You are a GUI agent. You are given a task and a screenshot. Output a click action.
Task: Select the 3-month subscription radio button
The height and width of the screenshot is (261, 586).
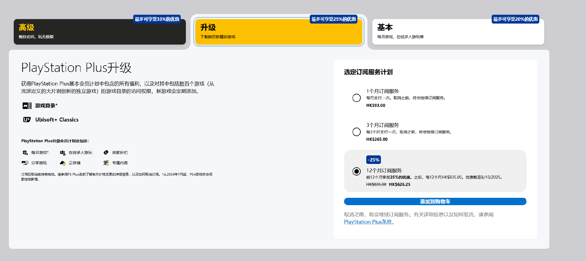[356, 132]
